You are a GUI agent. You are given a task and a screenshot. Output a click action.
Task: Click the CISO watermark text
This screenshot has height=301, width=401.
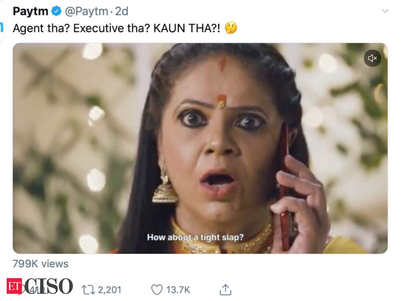[48, 286]
